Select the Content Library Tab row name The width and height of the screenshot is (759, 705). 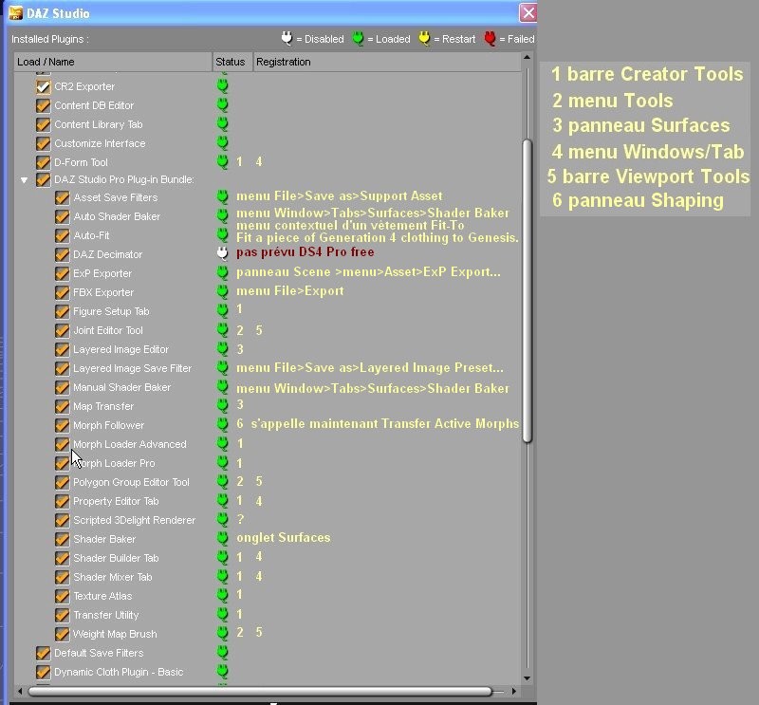[99, 124]
